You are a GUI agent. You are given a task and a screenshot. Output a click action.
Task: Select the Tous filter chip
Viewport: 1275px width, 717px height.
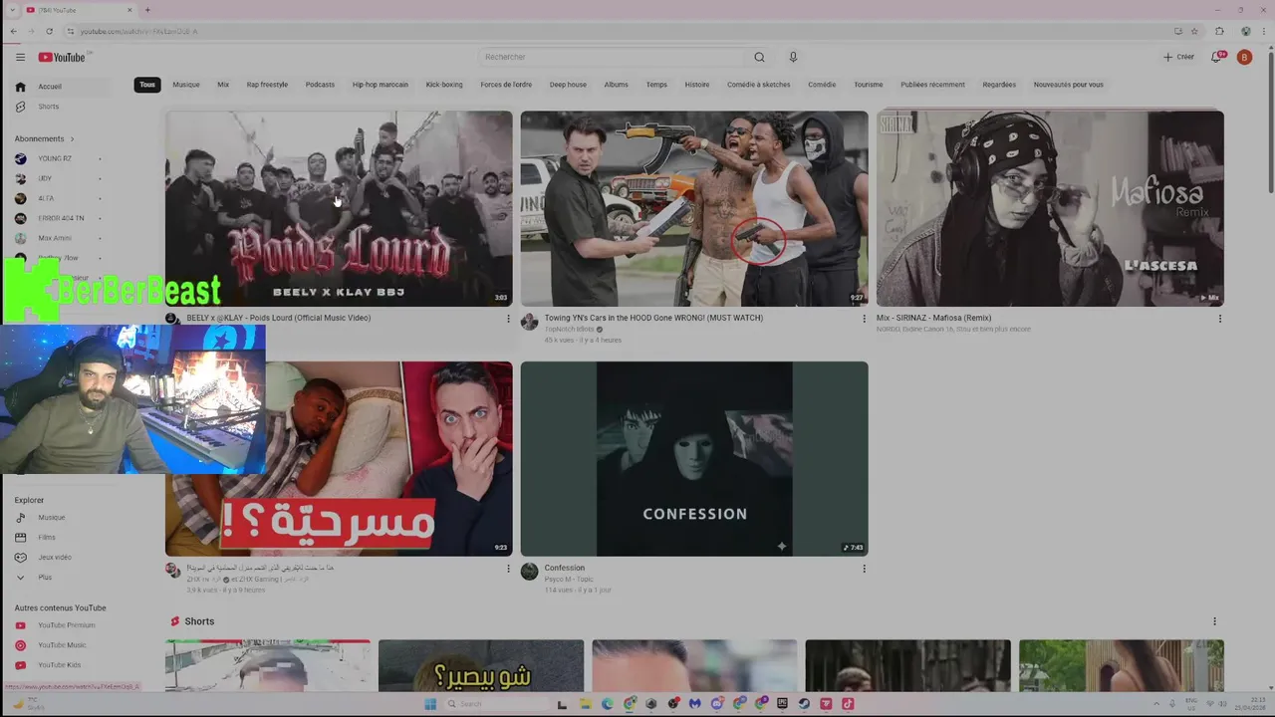pyautogui.click(x=147, y=85)
